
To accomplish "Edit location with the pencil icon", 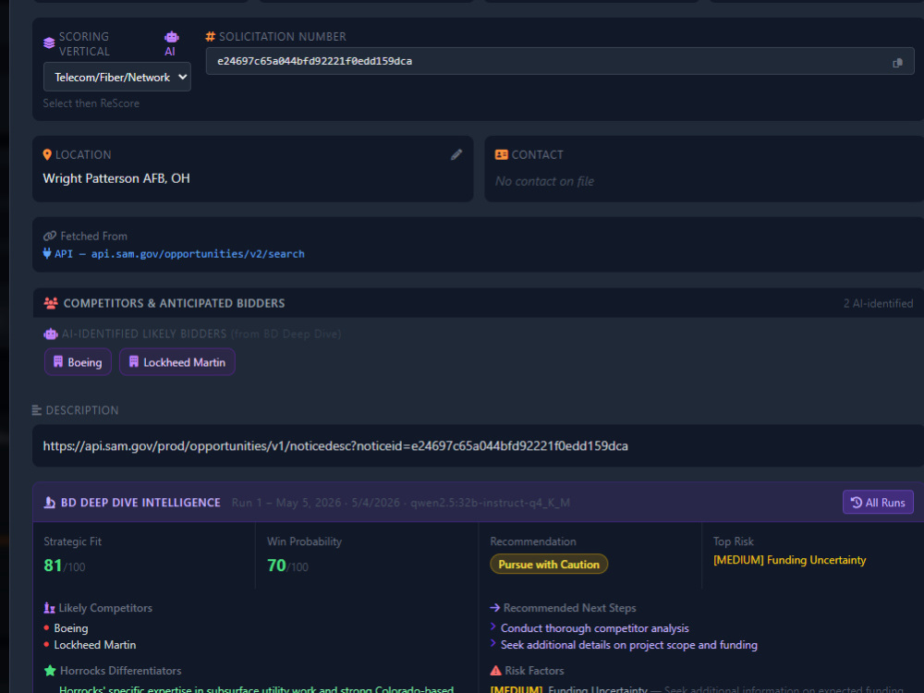I will (x=456, y=154).
